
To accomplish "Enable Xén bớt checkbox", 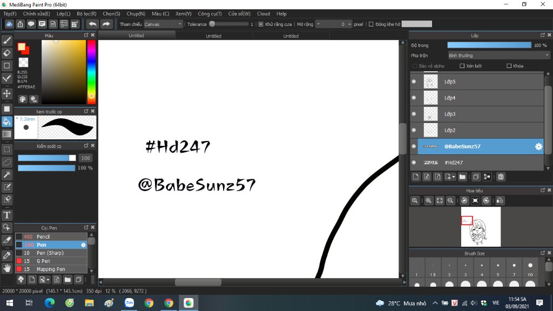I will tap(462, 66).
